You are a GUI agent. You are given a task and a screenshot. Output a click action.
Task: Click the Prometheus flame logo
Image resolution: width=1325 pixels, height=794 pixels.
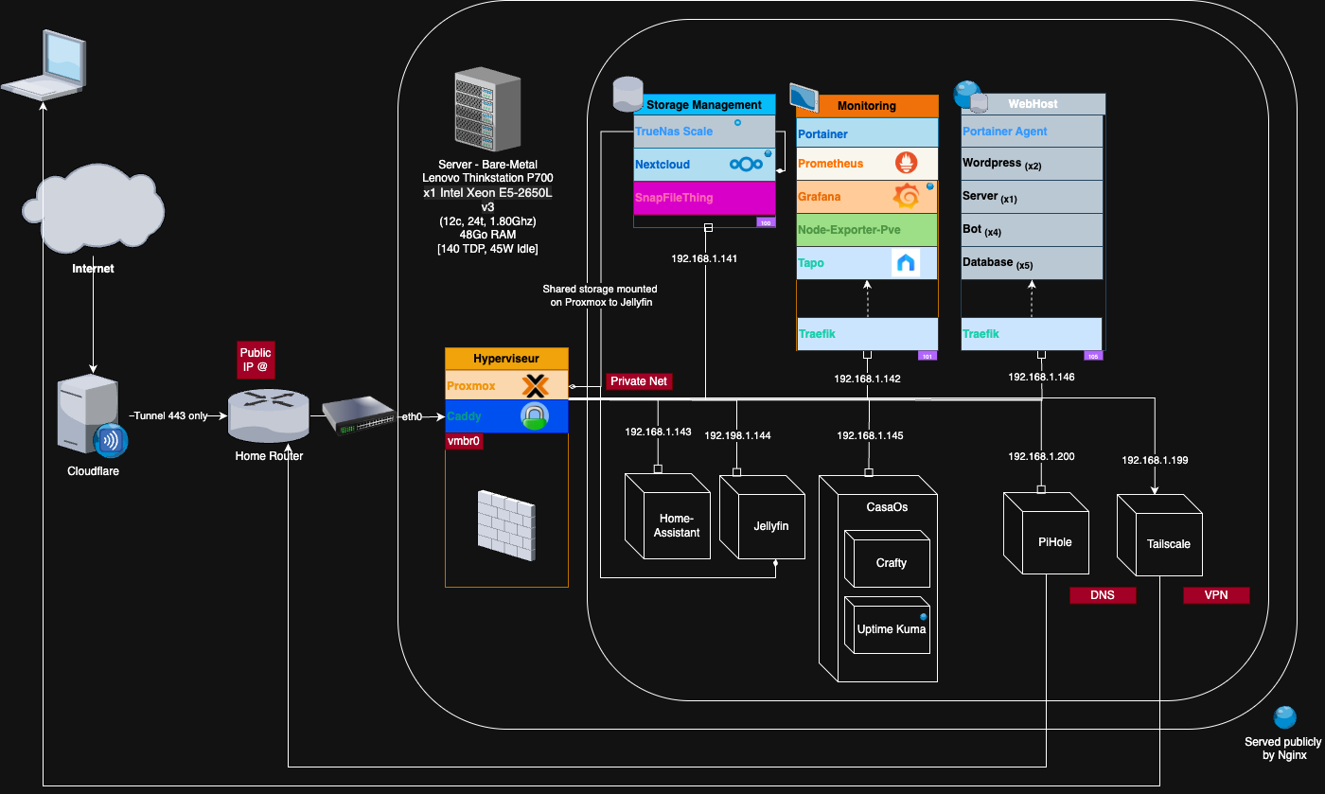(x=907, y=163)
